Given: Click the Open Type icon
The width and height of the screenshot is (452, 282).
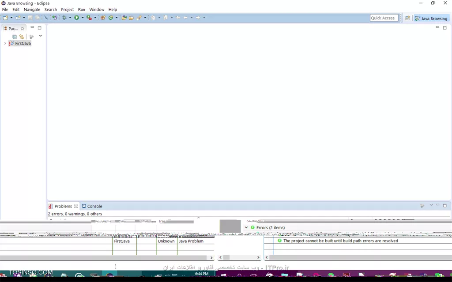Looking at the screenshot, I should point(124,18).
